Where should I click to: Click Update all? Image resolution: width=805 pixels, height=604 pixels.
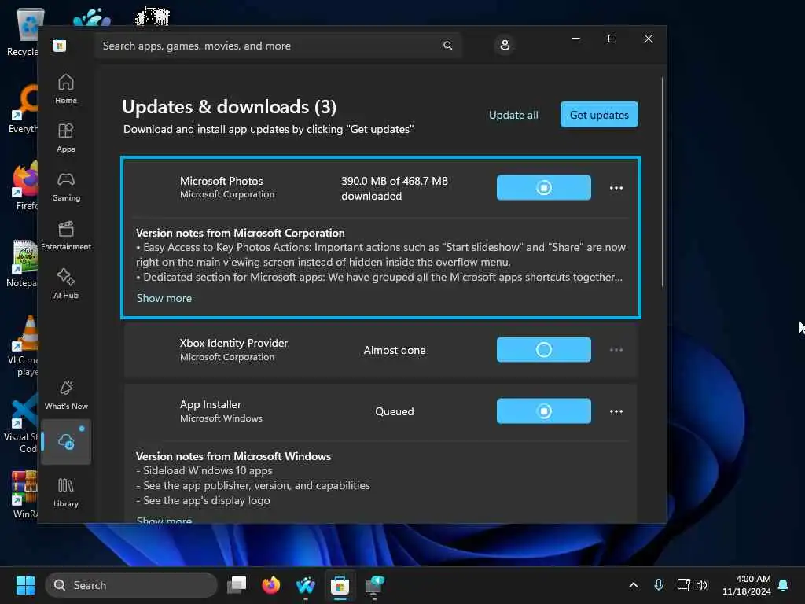pos(513,115)
